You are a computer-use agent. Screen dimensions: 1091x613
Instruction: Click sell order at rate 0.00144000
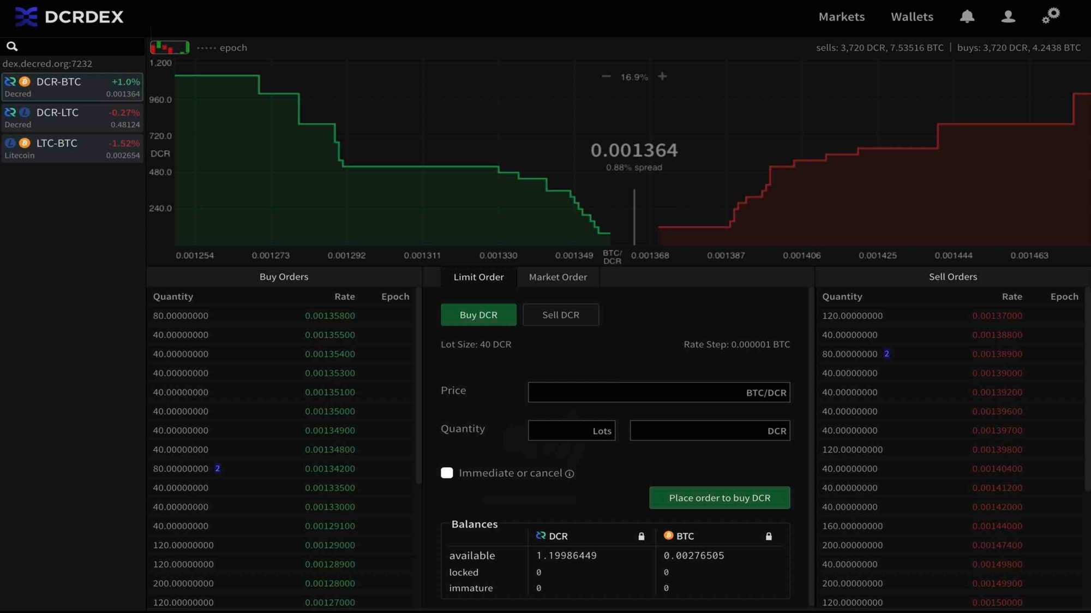click(x=950, y=526)
